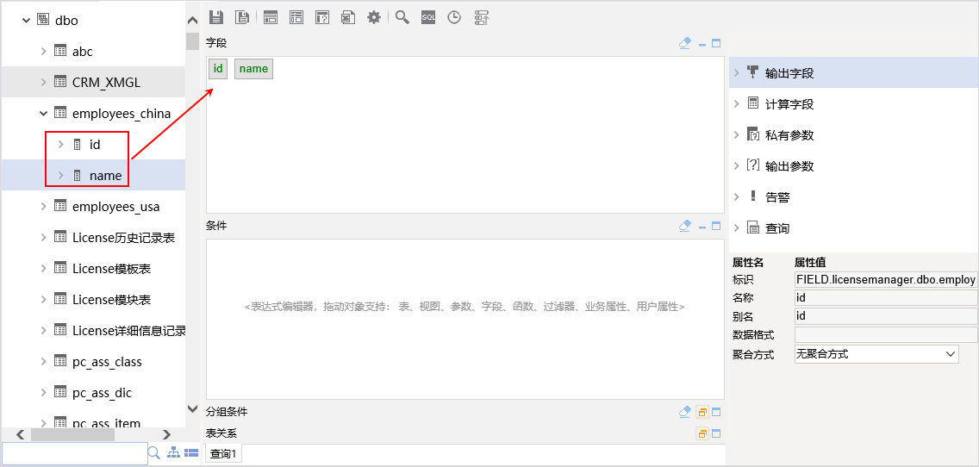979x467 pixels.
Task: Expand the 私有参数 section
Action: tap(737, 135)
